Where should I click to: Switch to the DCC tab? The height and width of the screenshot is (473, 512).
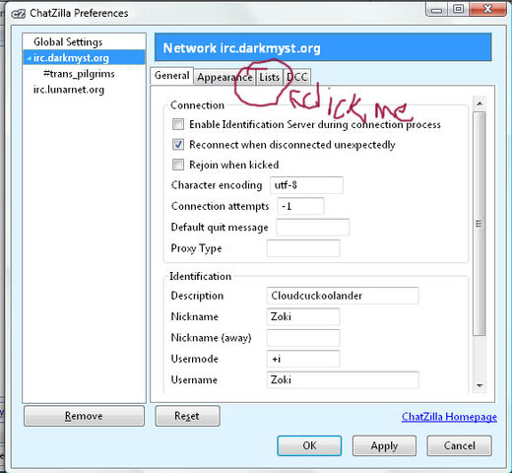(x=297, y=77)
